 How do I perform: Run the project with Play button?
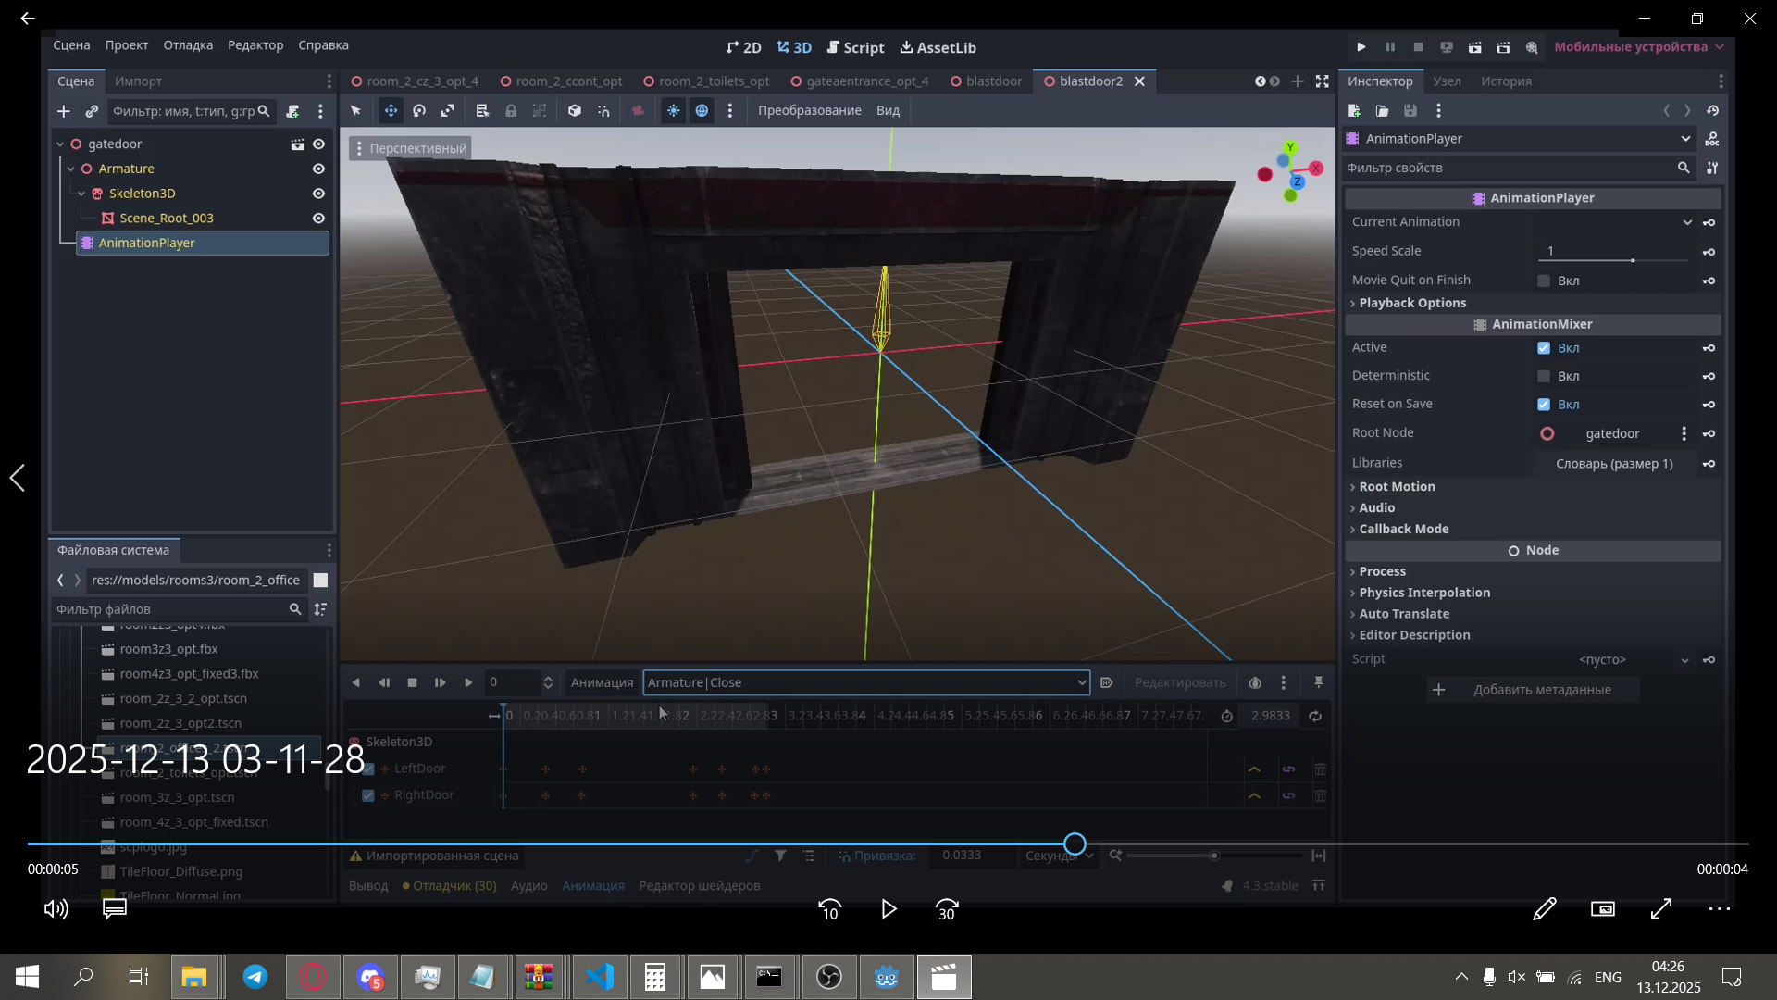pos(1361,47)
